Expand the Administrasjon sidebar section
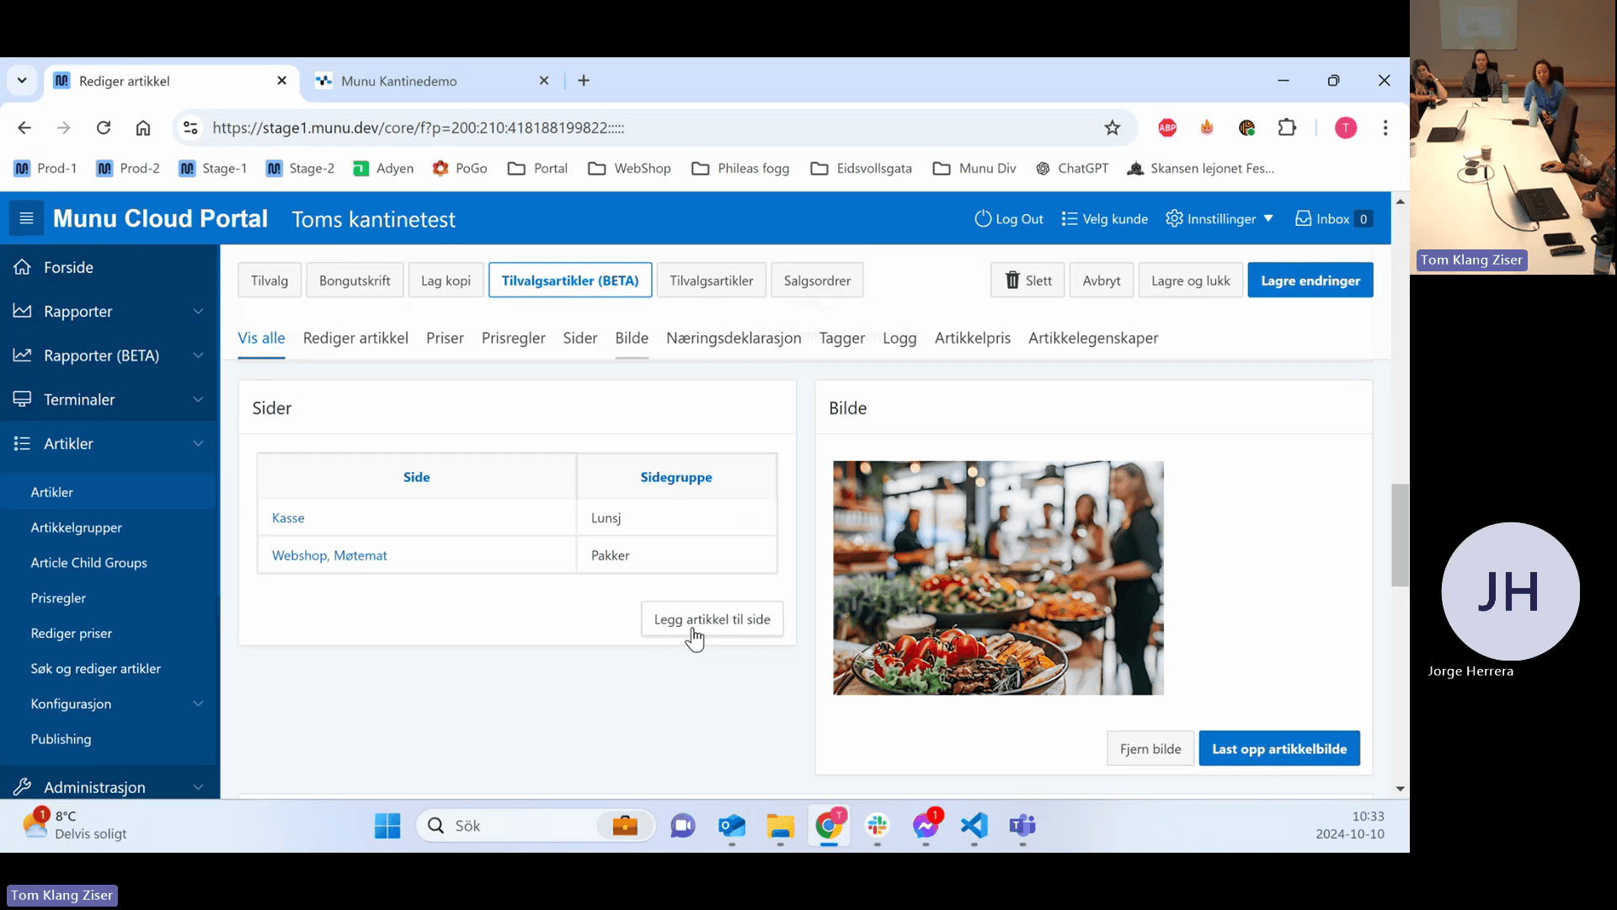This screenshot has width=1617, height=910. [x=109, y=787]
